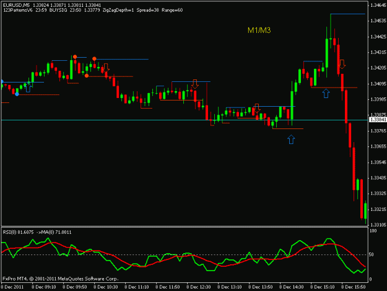Select the red sell arrow beside the tall 15:50 candles
This screenshot has width=387, height=291.
click(342, 64)
